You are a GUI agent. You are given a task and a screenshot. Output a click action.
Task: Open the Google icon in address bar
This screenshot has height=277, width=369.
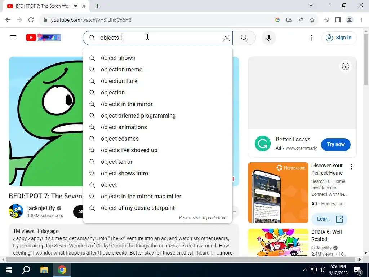pyautogui.click(x=277, y=20)
